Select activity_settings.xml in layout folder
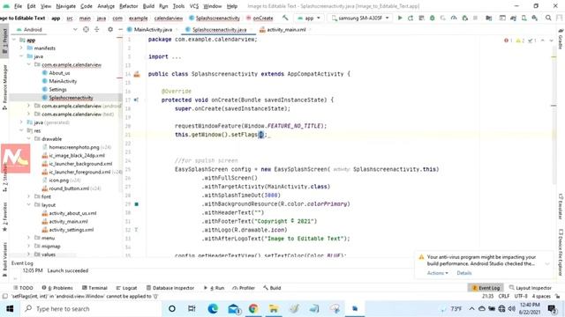565x317 pixels. click(x=72, y=230)
